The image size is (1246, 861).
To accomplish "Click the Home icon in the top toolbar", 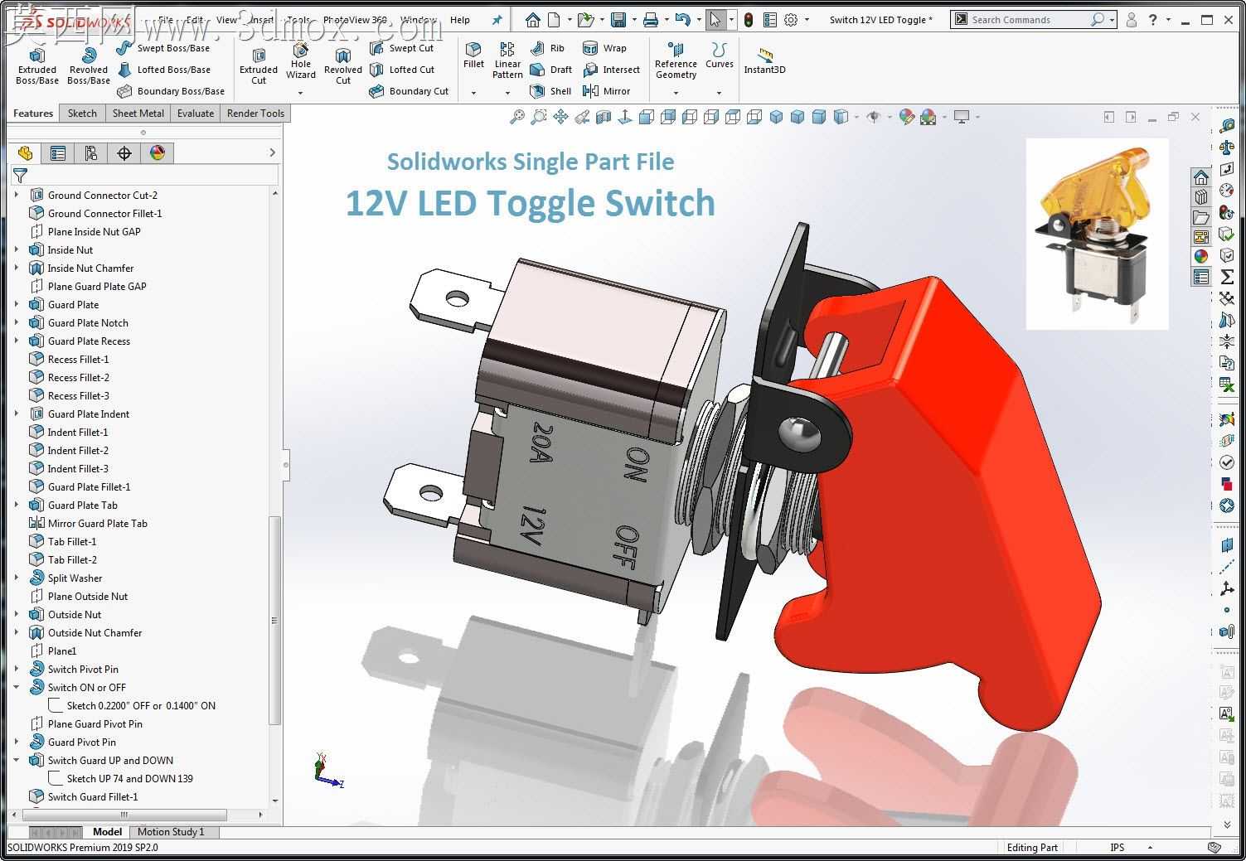I will click(533, 20).
